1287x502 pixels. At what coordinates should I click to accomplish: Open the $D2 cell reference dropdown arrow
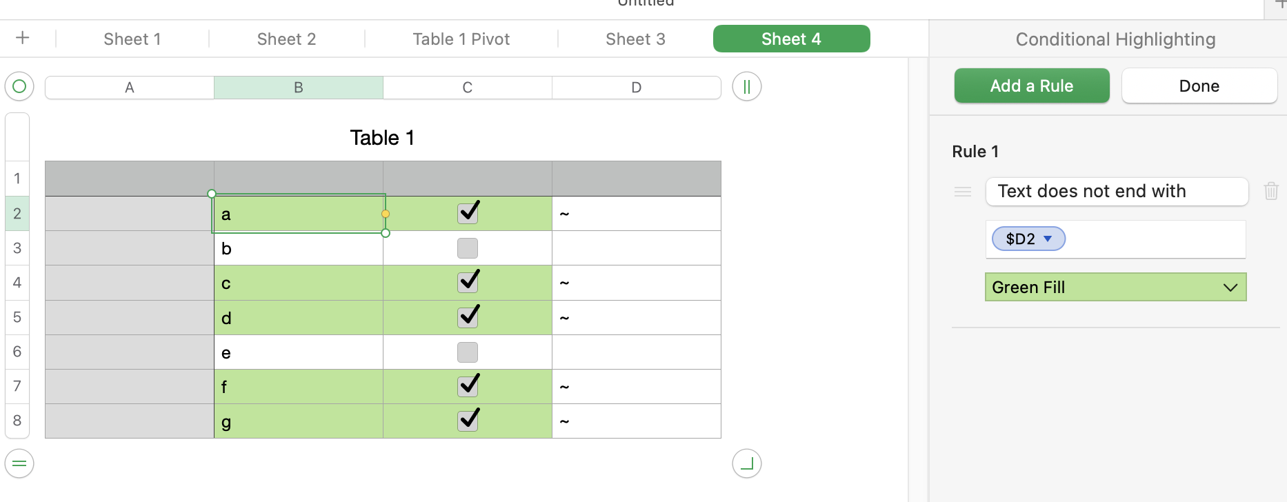tap(1048, 239)
